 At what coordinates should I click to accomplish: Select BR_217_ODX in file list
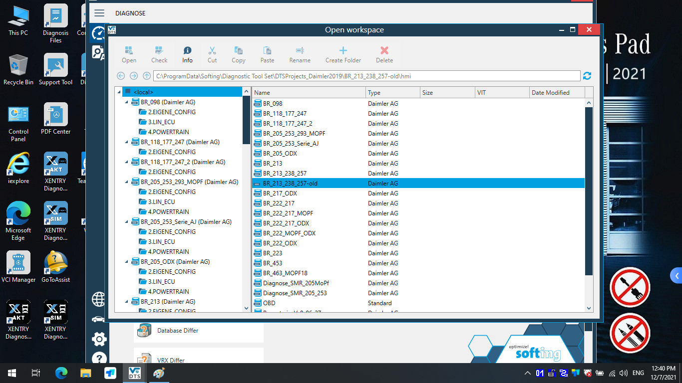(x=418, y=193)
